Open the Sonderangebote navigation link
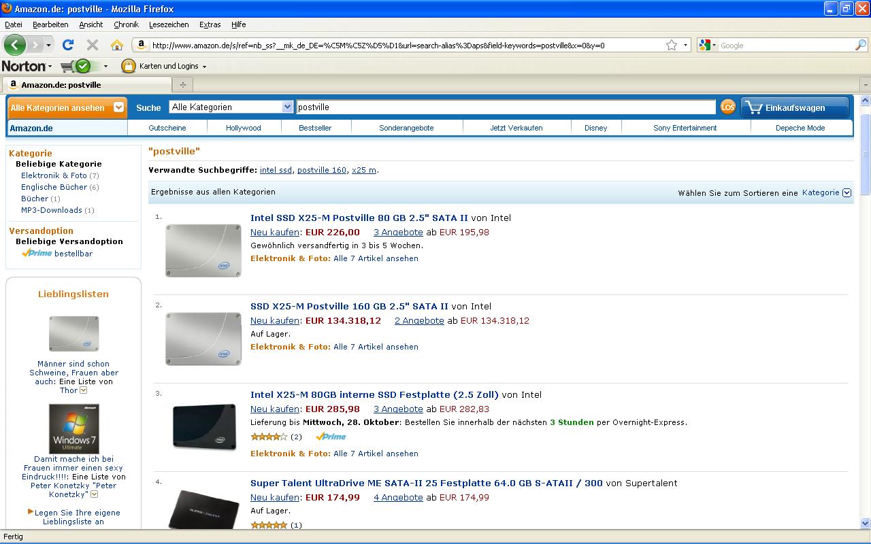 [x=406, y=128]
